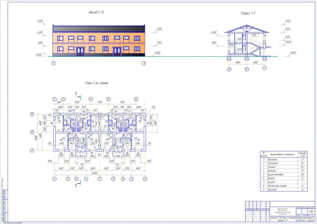Click the '2,800' height label in section
The width and height of the screenshot is (317, 224).
(239, 39)
